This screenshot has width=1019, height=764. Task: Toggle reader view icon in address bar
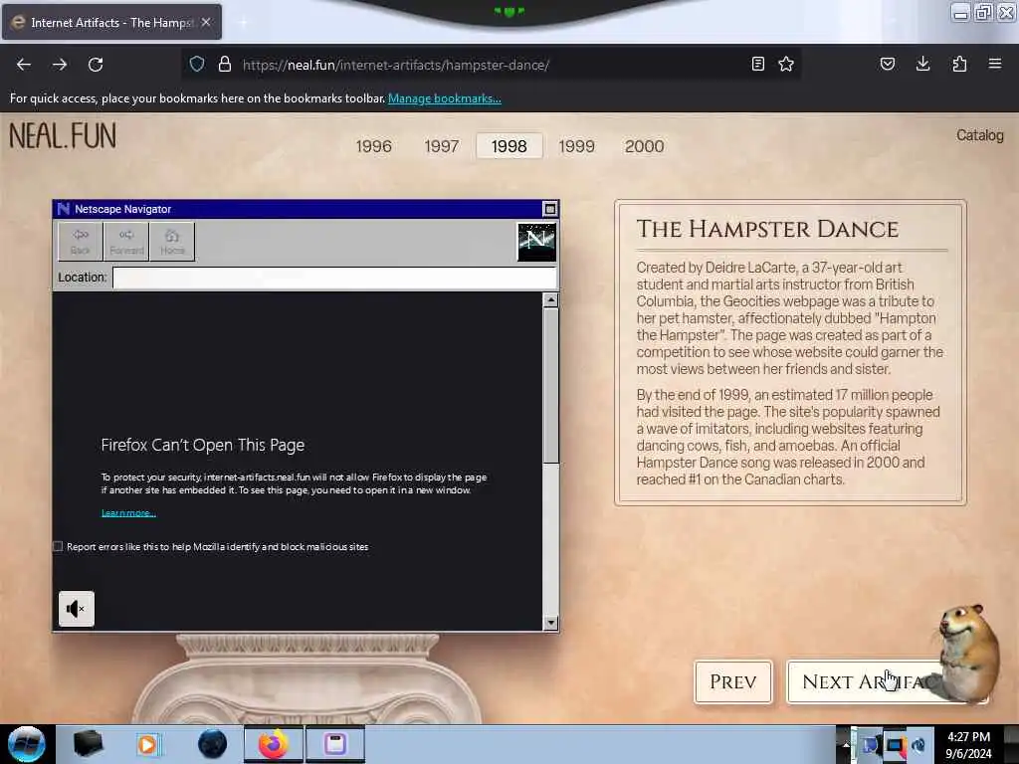757,64
